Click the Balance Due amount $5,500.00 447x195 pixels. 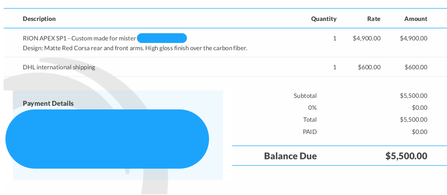click(x=406, y=156)
